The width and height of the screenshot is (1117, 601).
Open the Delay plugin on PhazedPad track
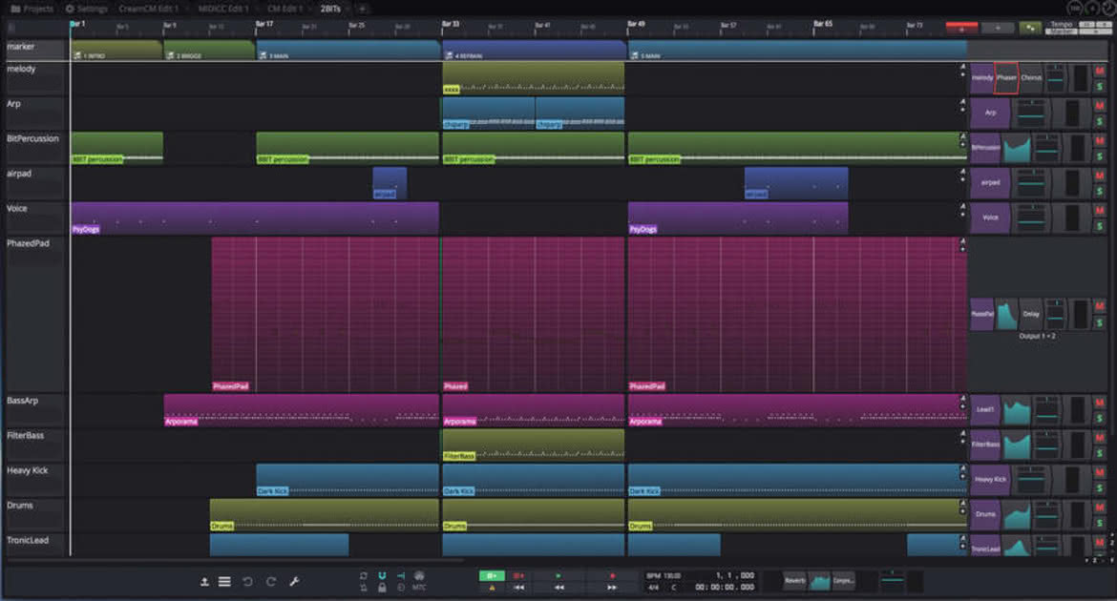tap(1031, 314)
